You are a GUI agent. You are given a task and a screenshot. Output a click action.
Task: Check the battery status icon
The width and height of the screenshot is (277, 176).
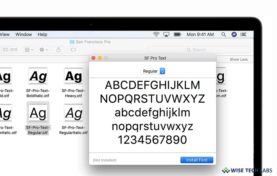coord(177,34)
